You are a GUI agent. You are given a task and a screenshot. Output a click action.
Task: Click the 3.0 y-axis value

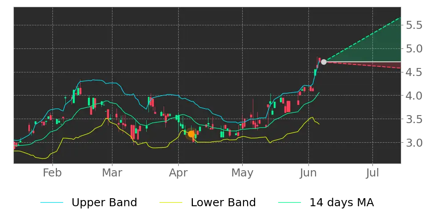[x=414, y=143]
